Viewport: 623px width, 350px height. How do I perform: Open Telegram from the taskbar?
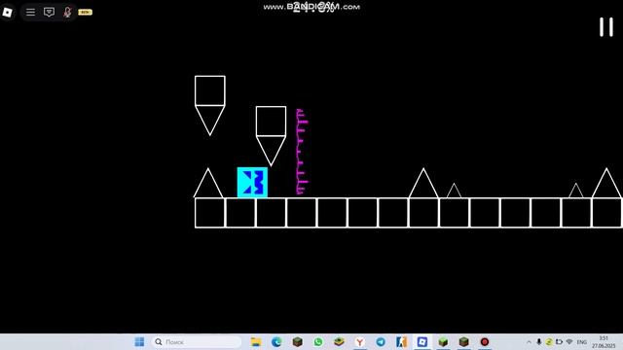(x=381, y=341)
